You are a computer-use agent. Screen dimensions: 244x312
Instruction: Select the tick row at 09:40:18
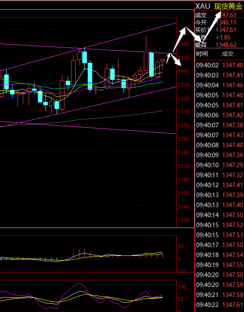coord(219,255)
